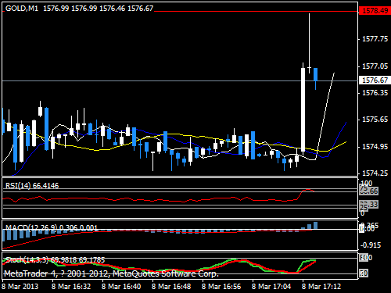Click the RSI scale value 100
Image resolution: width=391 pixels, height=293 pixels.
point(367,184)
